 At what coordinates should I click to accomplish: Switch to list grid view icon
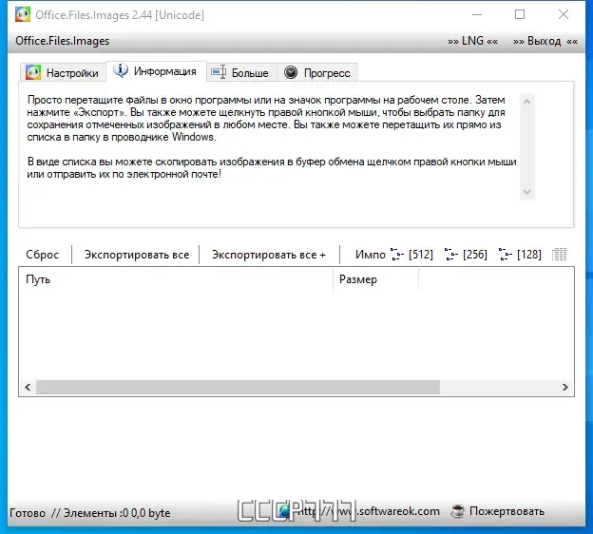click(560, 255)
